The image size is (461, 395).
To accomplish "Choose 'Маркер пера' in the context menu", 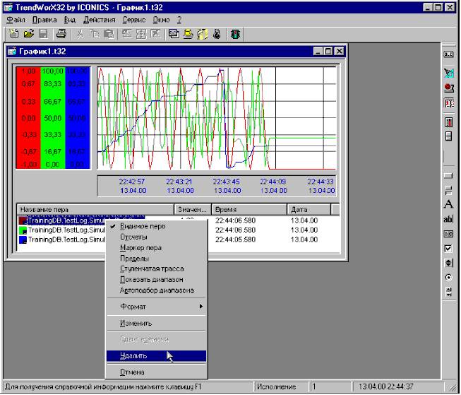I will click(156, 247).
